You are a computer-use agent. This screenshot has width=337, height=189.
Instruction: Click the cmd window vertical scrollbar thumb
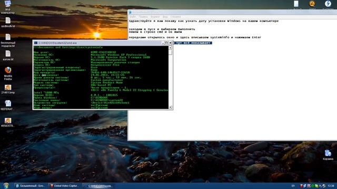[171, 52]
